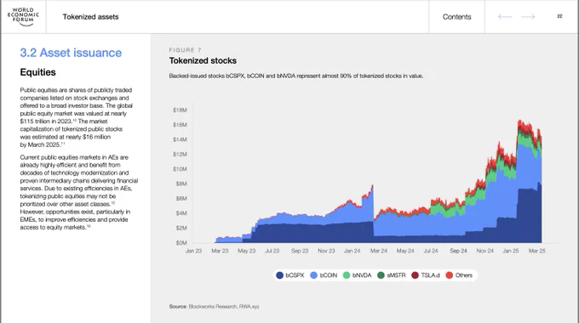Click the FIGURE 7 label
The height and width of the screenshot is (323, 579).
tap(186, 50)
